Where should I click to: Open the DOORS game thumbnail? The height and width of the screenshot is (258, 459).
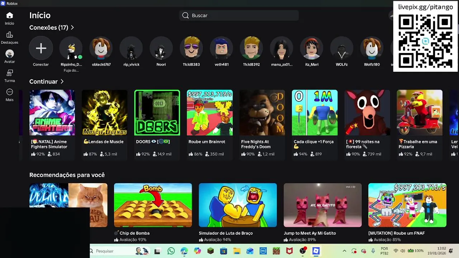click(157, 113)
